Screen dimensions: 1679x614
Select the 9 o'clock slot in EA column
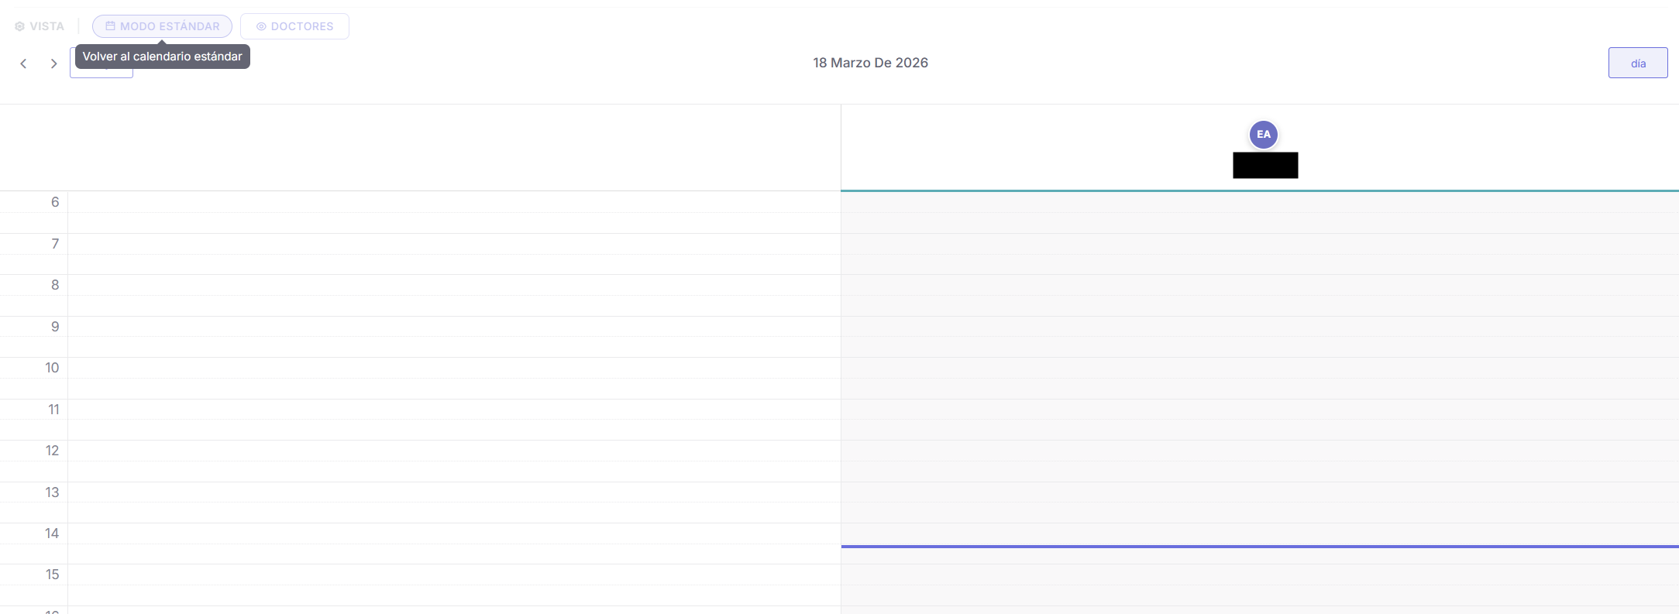coord(1259,326)
